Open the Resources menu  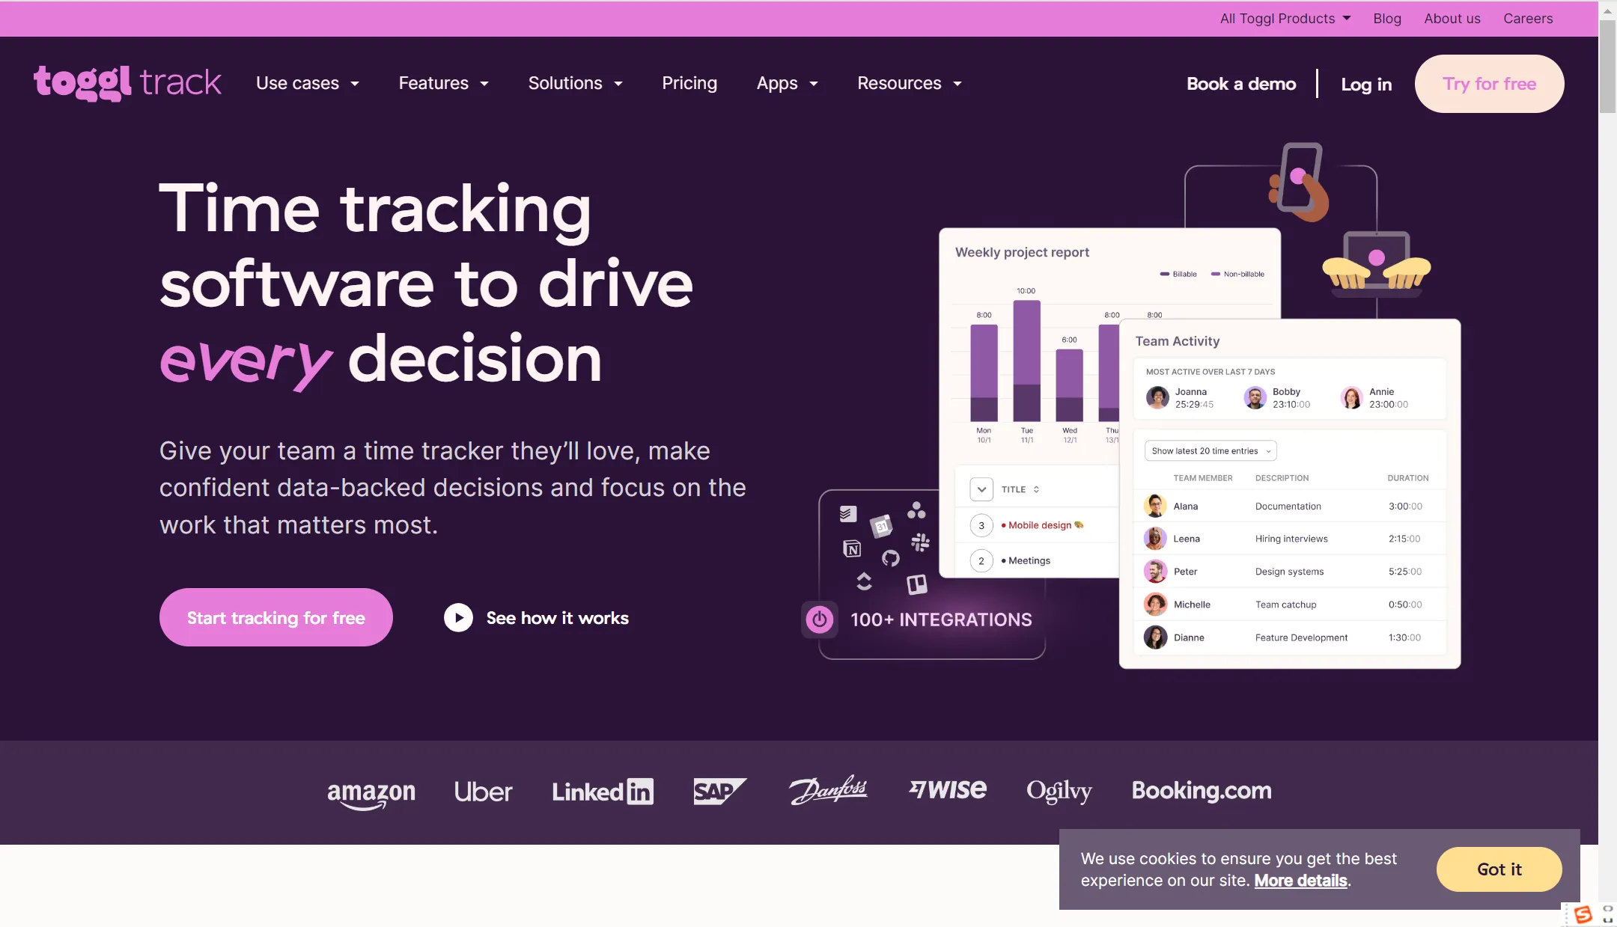909,83
